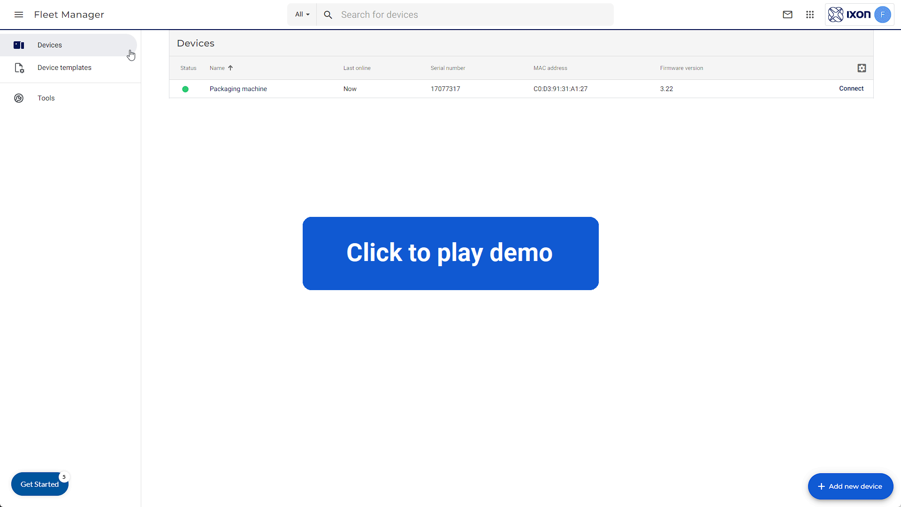Open the apps grid launcher
This screenshot has width=901, height=507.
tap(810, 15)
